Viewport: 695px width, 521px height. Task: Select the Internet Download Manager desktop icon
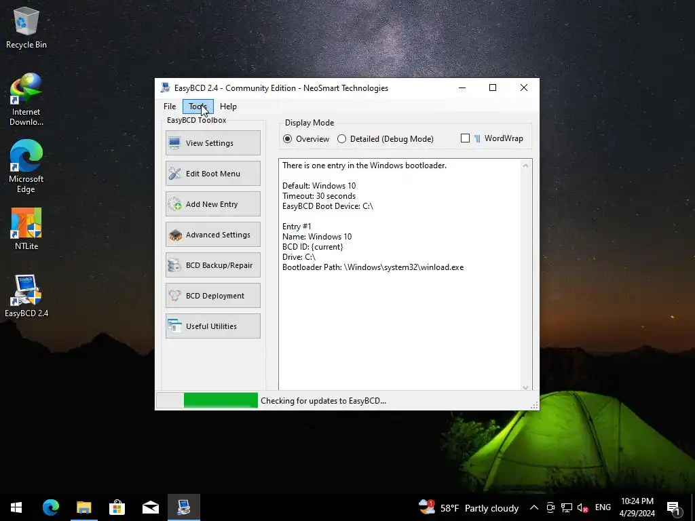(x=26, y=100)
